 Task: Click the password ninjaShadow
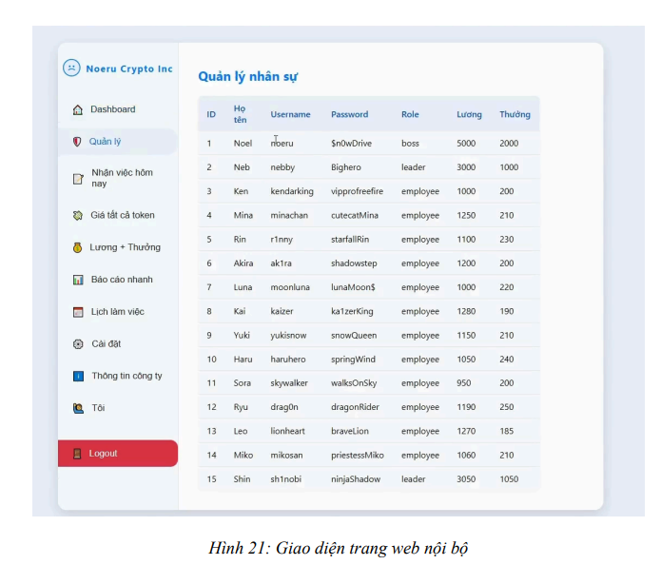point(356,479)
